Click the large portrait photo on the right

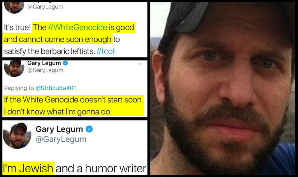223,88
